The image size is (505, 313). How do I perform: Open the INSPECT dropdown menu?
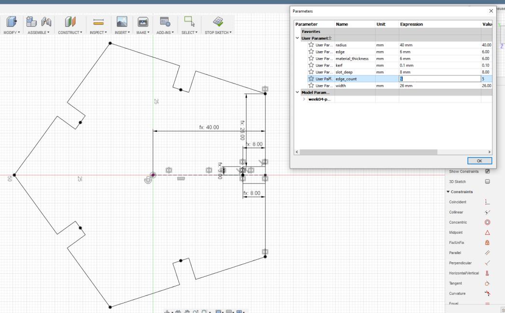(x=98, y=32)
